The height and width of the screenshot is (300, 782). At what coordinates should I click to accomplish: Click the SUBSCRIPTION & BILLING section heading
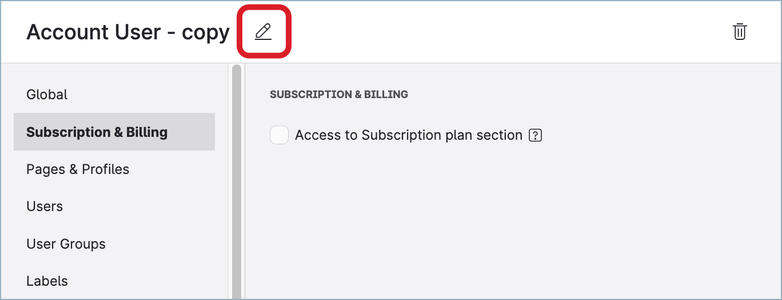click(339, 95)
